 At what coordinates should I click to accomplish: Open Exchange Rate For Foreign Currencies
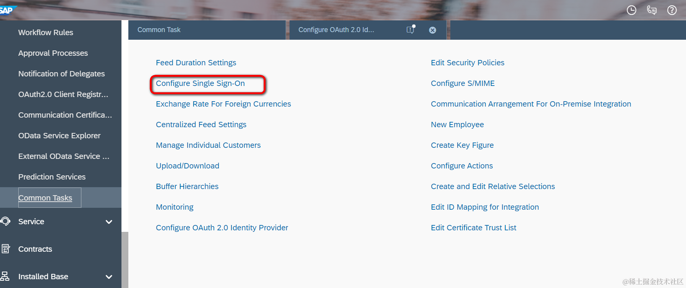(x=223, y=104)
